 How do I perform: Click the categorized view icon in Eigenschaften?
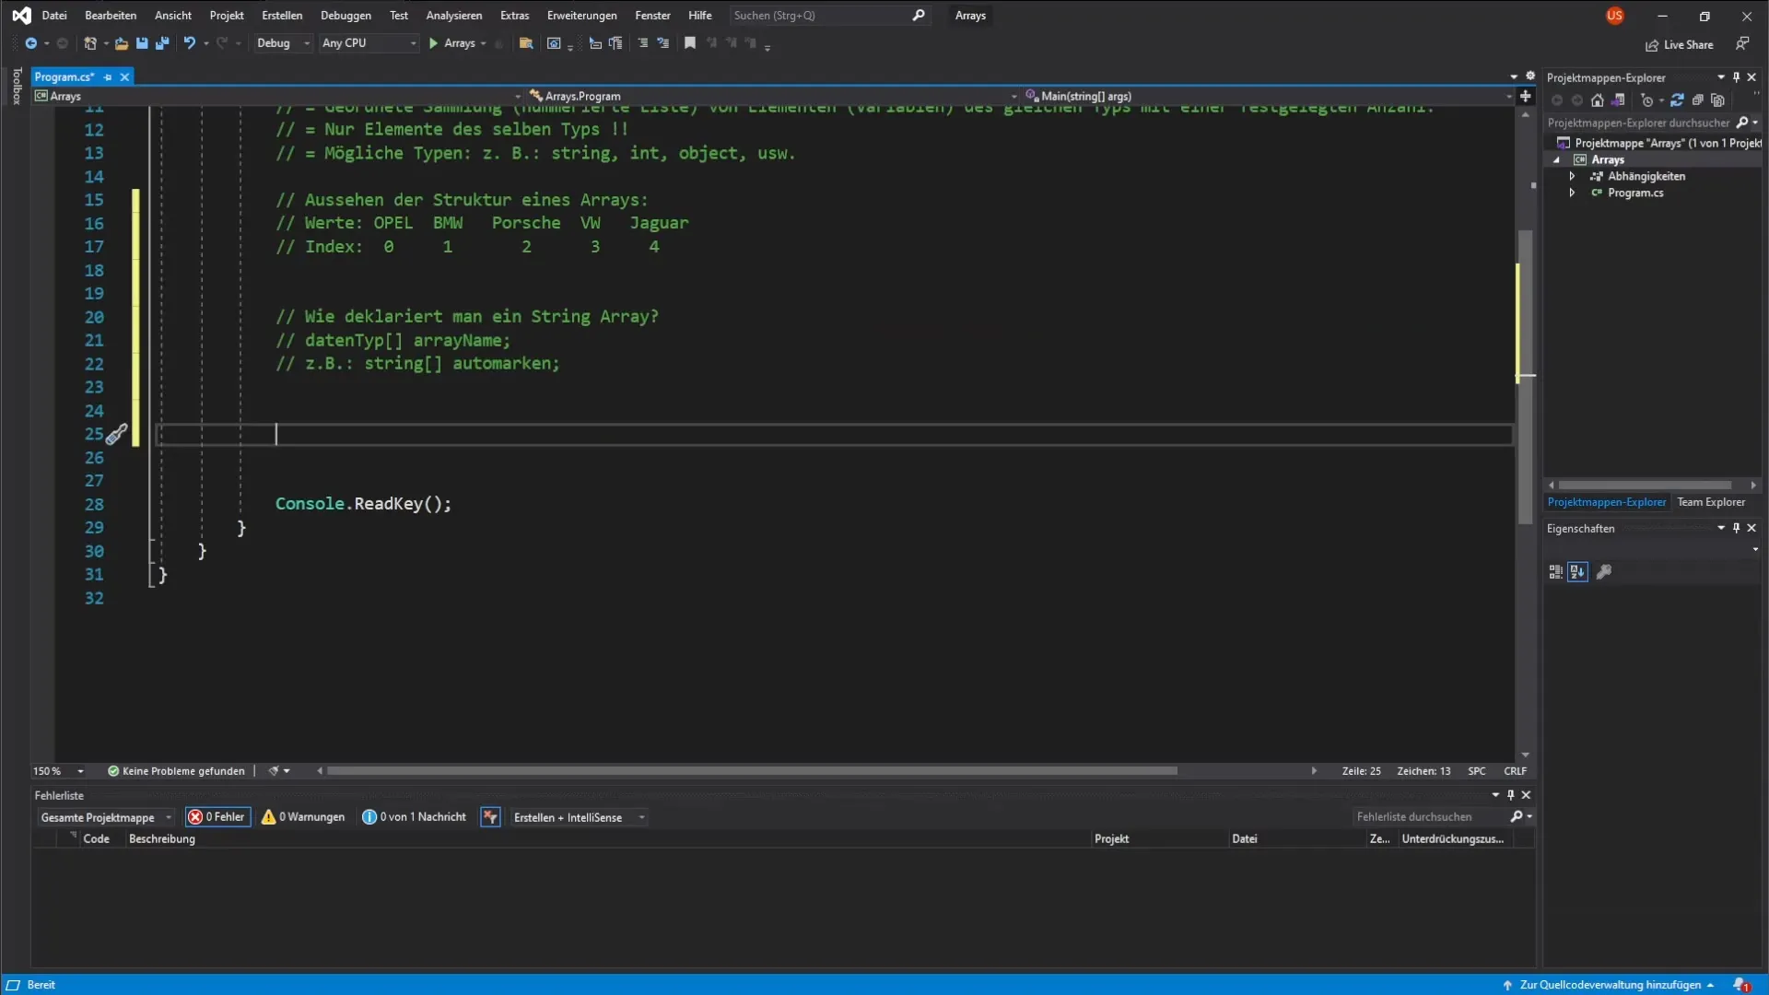pyautogui.click(x=1556, y=572)
